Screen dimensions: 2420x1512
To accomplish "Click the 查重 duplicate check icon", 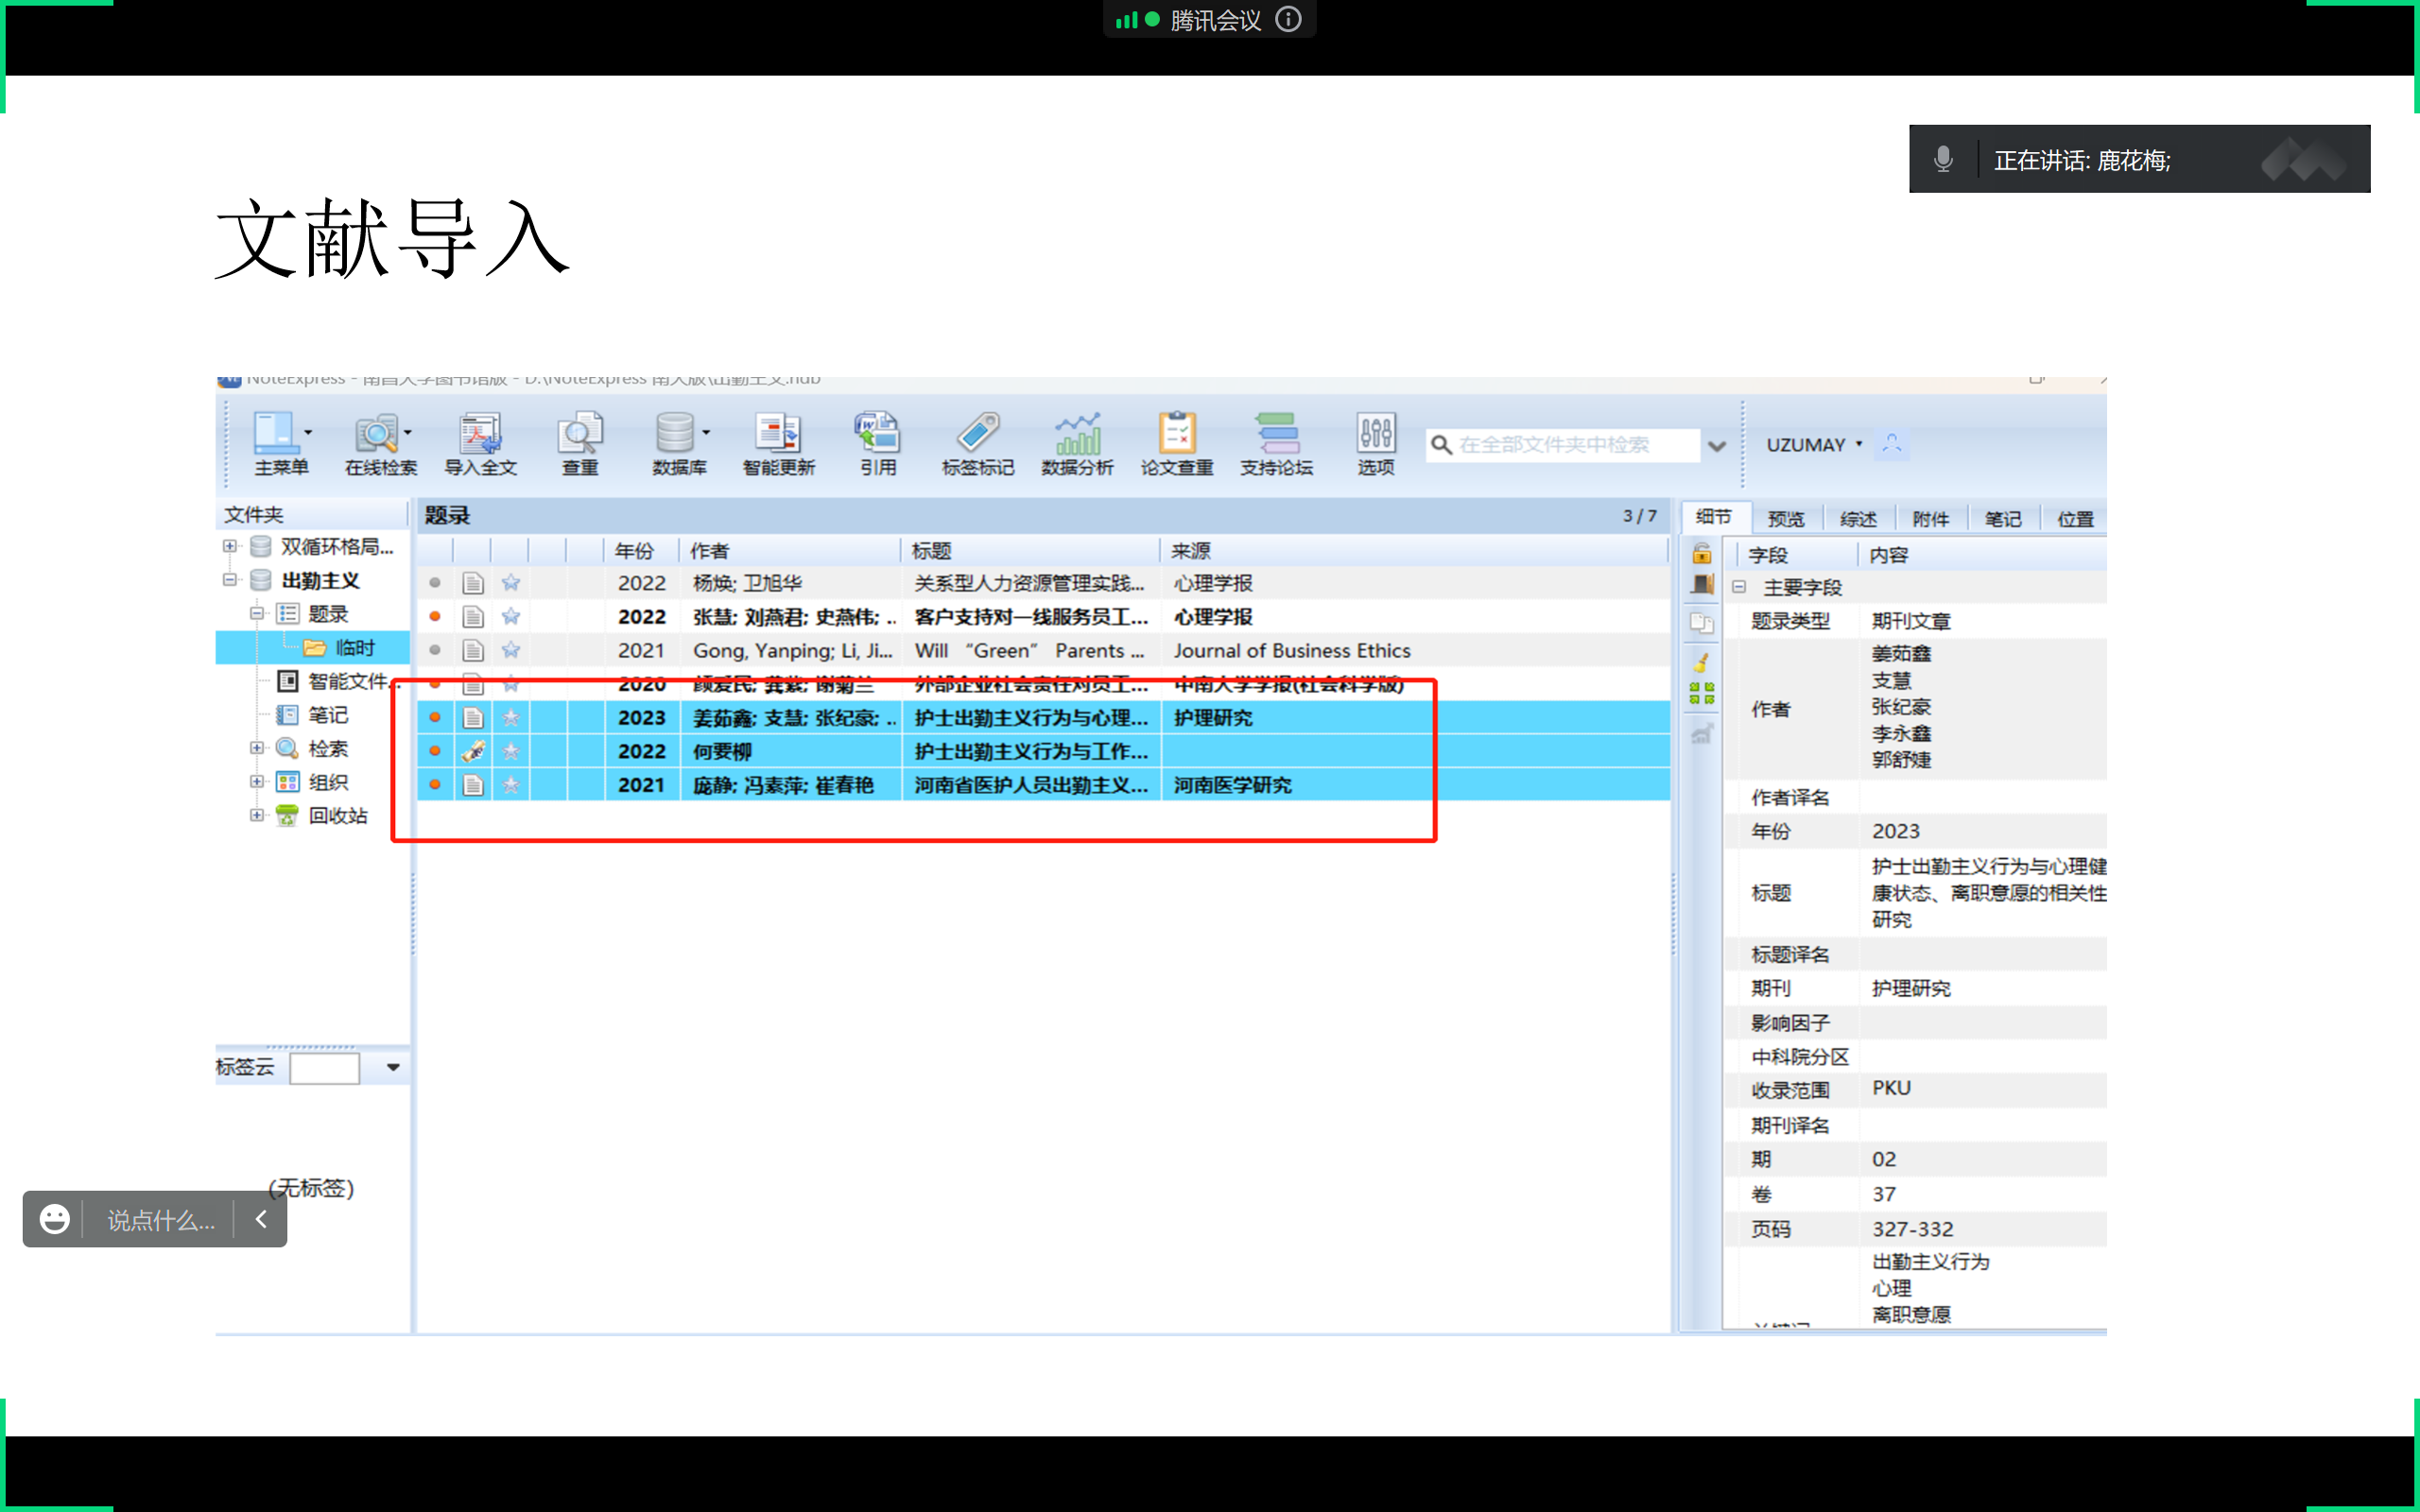I will tap(580, 443).
